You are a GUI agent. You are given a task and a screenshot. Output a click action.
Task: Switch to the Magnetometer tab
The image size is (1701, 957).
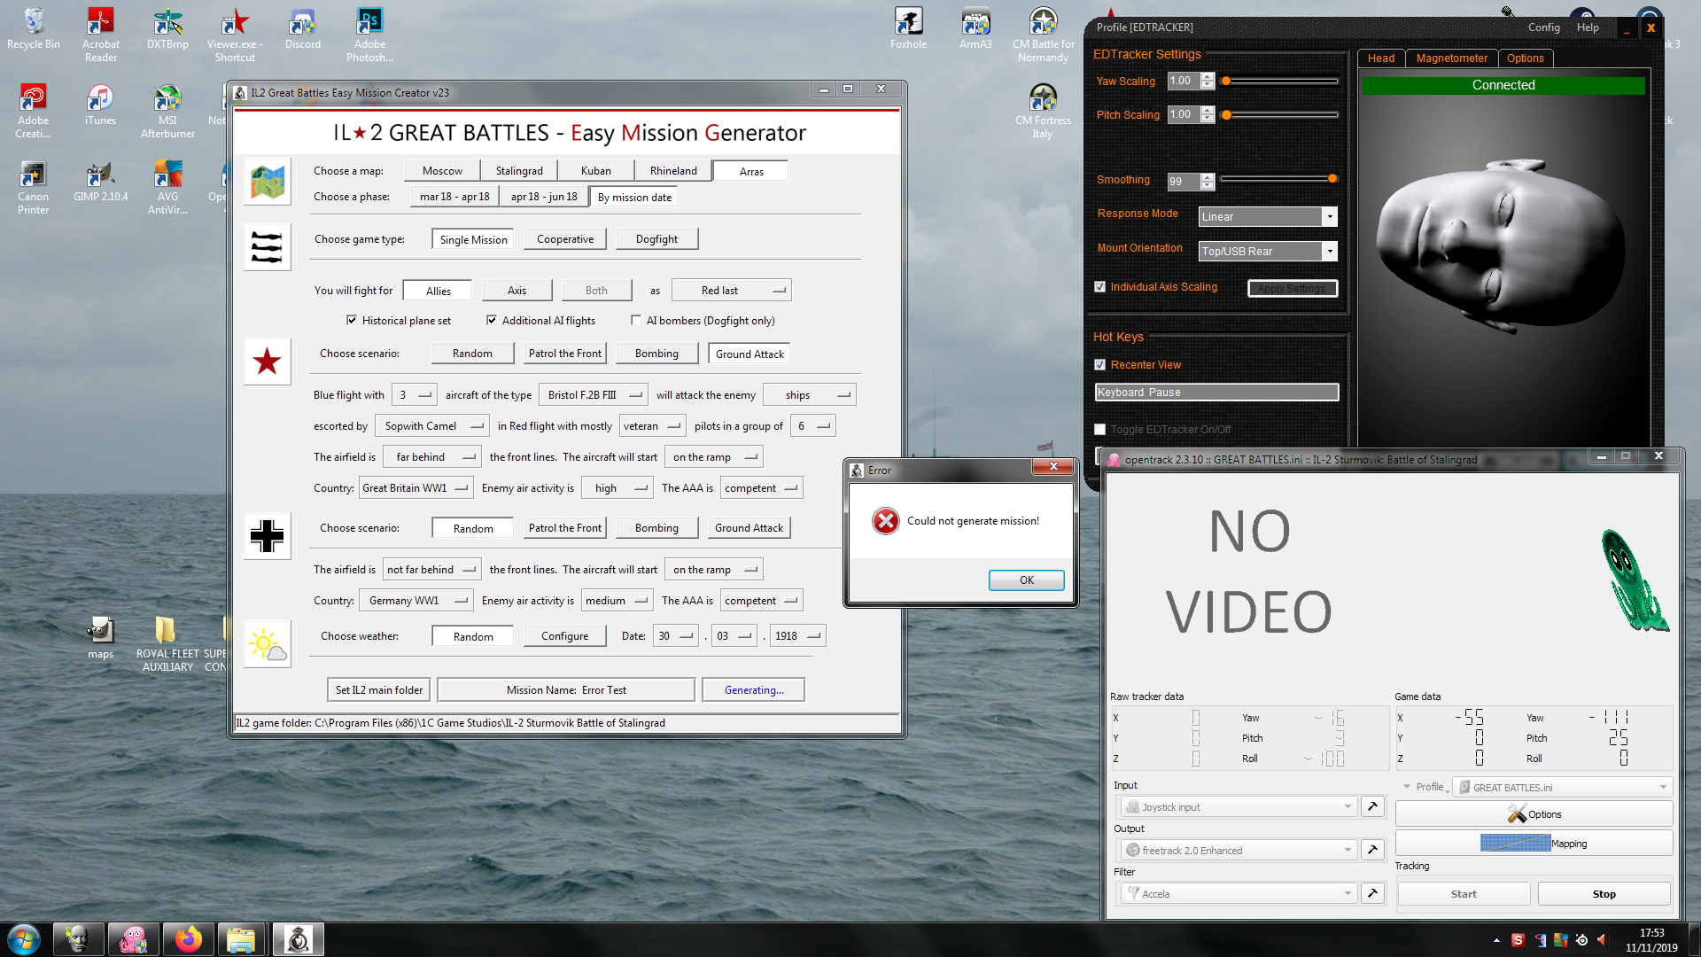click(1451, 58)
